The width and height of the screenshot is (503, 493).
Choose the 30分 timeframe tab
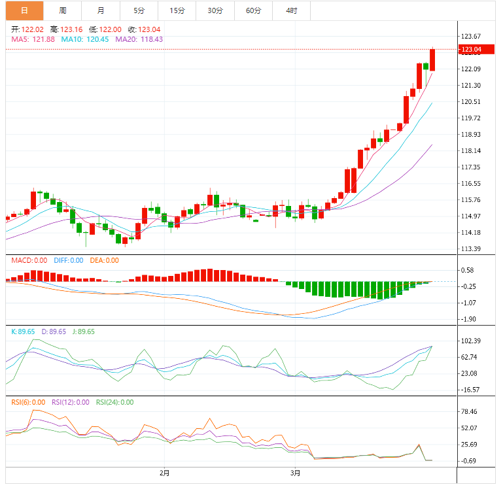pos(215,10)
